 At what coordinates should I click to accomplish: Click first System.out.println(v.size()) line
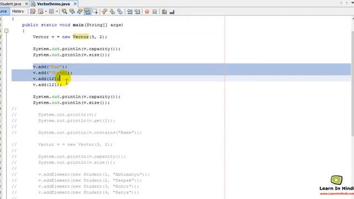[71, 55]
